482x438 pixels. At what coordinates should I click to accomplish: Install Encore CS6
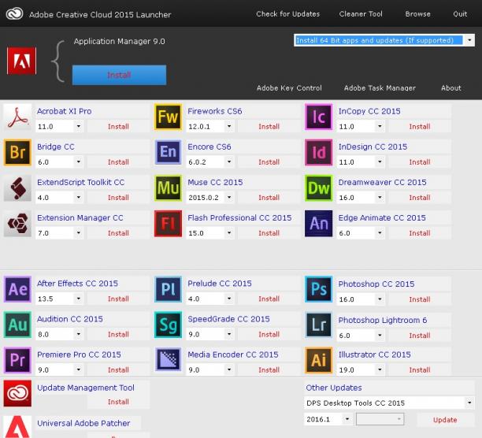(269, 162)
